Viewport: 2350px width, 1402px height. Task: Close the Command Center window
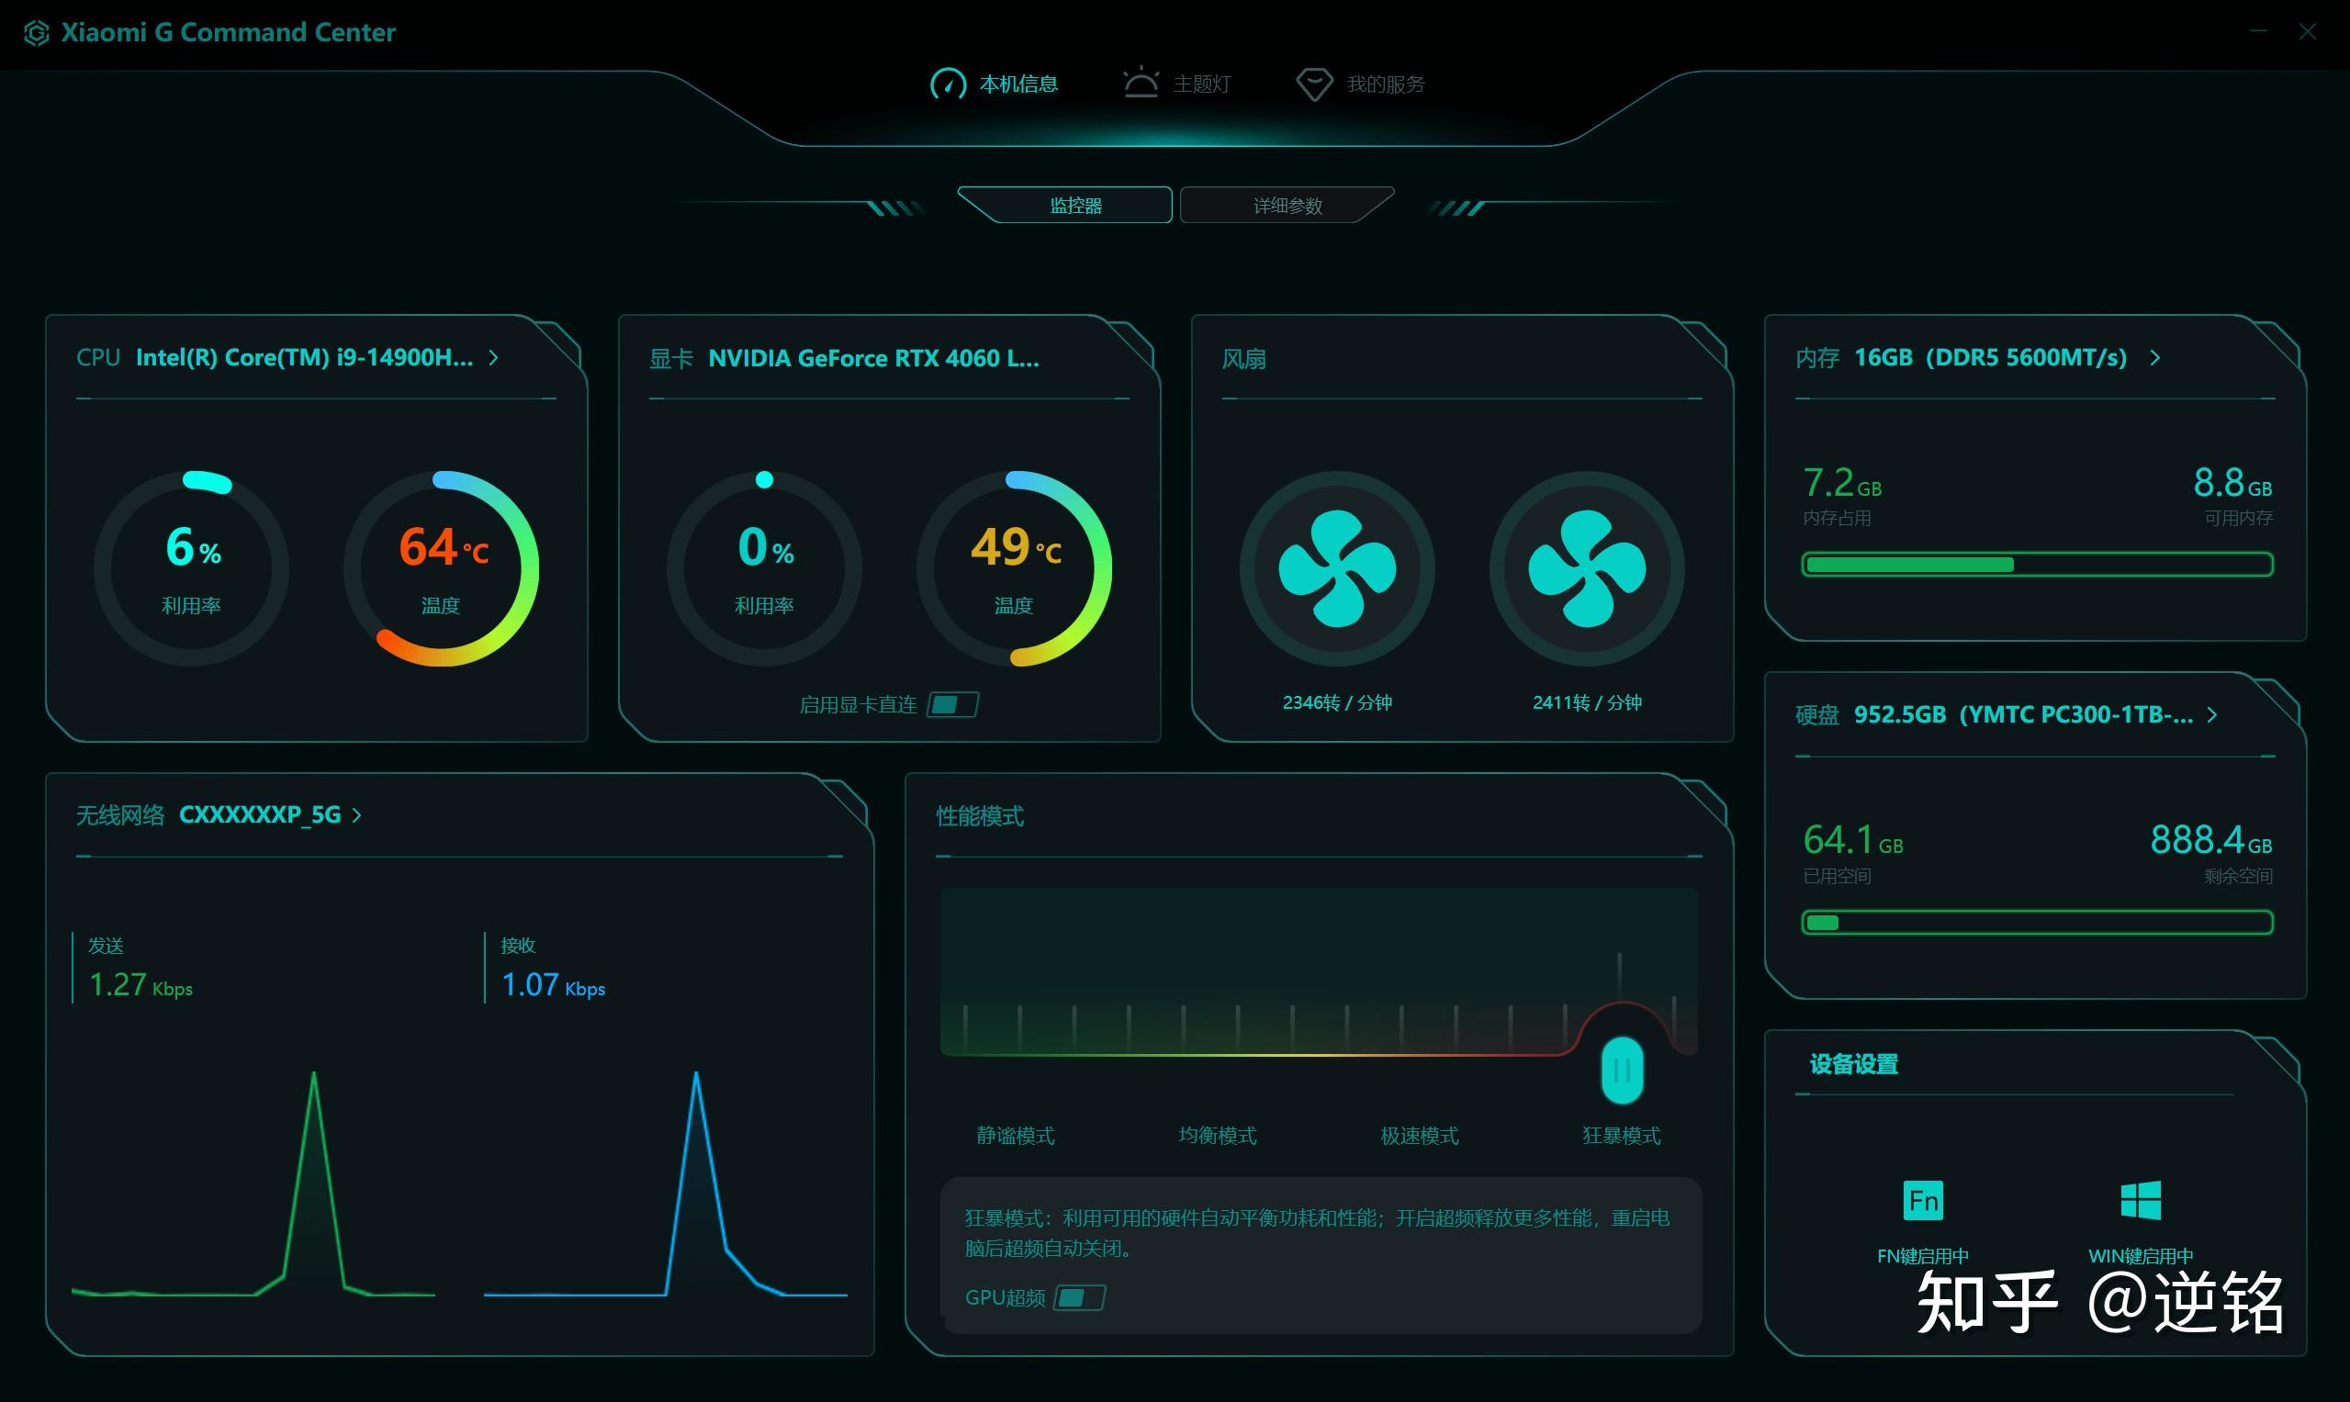tap(2308, 32)
